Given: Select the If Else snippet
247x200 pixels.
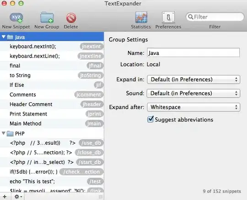Looking at the screenshot, I should (x=52, y=85).
